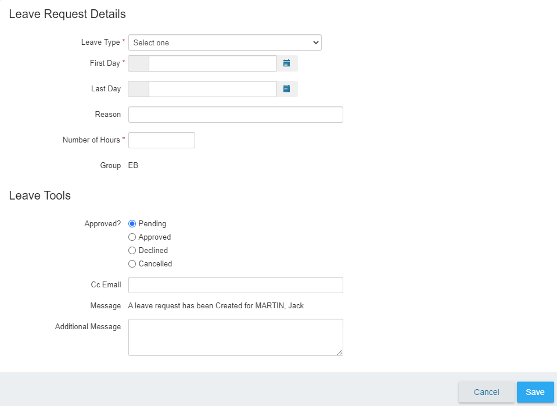Open the Last Day calendar picker icon

[287, 89]
